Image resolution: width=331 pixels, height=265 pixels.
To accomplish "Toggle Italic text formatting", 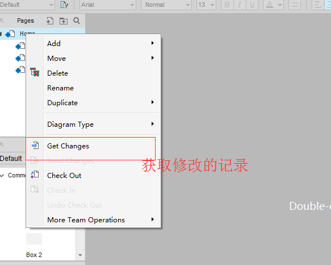I will click(240, 5).
